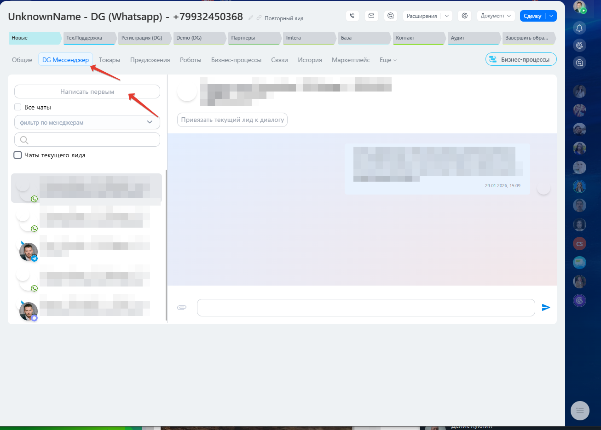Click the message text input field
Viewport: 601px width, 430px height.
[x=366, y=307]
